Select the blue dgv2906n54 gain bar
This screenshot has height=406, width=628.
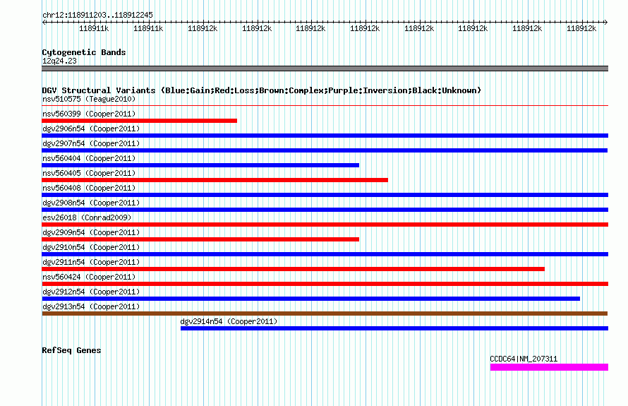point(325,136)
